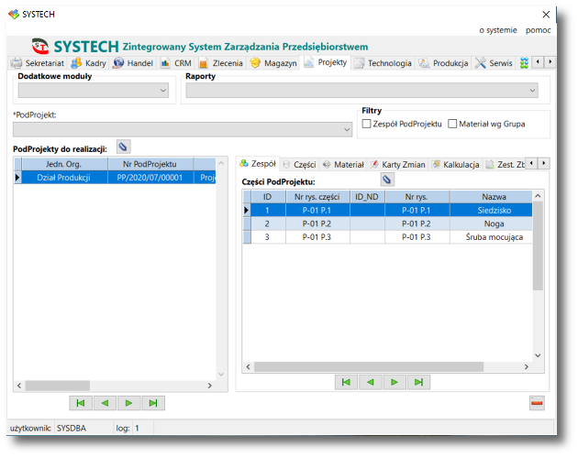
Task: Click the SYSDBA user status entry
Action: (72, 429)
